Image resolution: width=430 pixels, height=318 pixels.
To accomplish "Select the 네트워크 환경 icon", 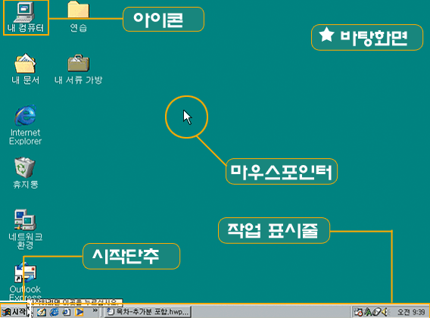I will (25, 229).
